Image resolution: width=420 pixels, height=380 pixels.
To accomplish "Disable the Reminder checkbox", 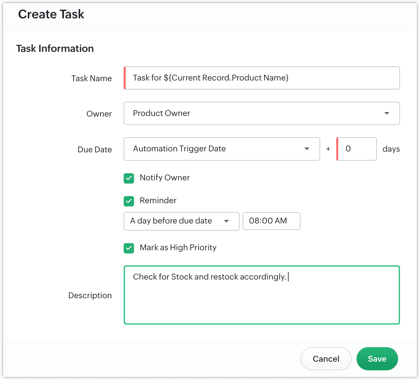I will tap(129, 201).
